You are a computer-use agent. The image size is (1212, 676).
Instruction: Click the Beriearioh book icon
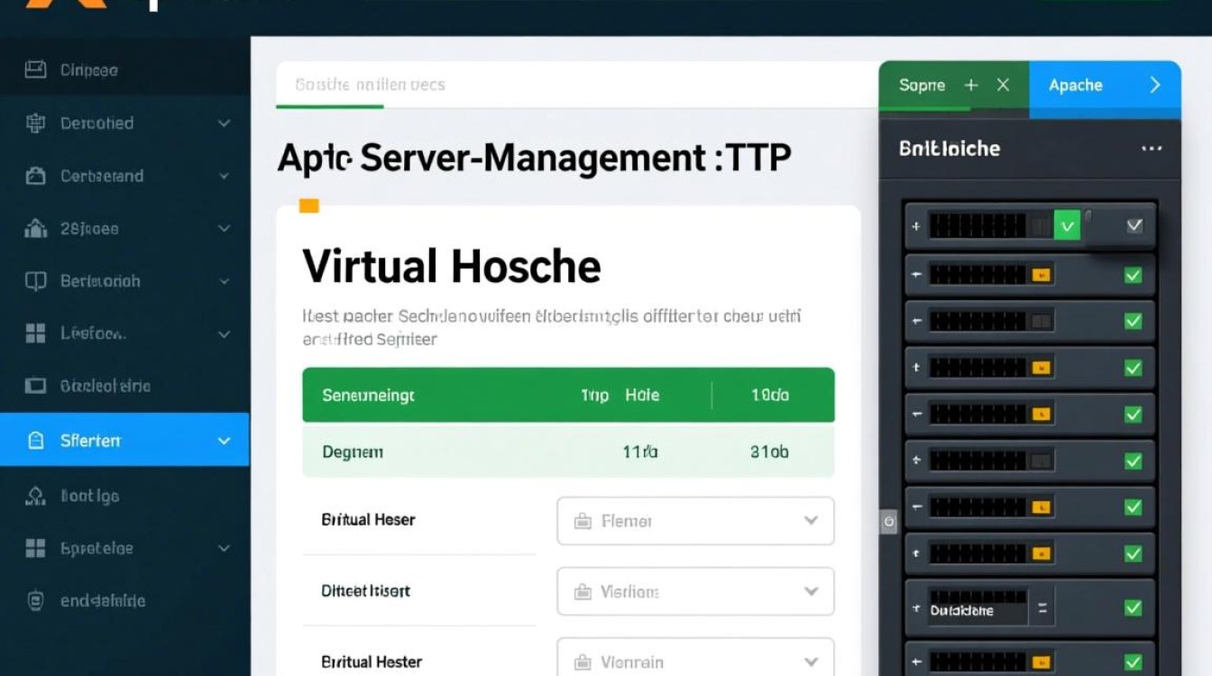(x=35, y=281)
